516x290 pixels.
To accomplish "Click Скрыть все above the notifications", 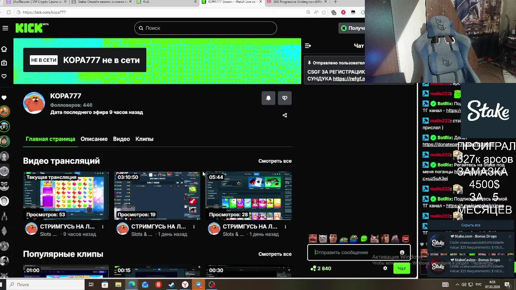I will (471, 225).
